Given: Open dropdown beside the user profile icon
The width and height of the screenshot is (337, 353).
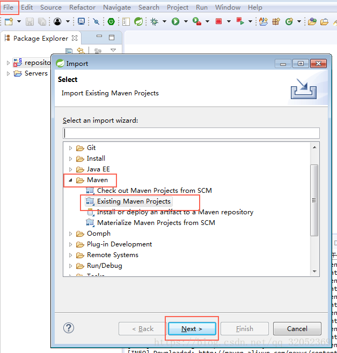Looking at the screenshot, I should coord(68,21).
